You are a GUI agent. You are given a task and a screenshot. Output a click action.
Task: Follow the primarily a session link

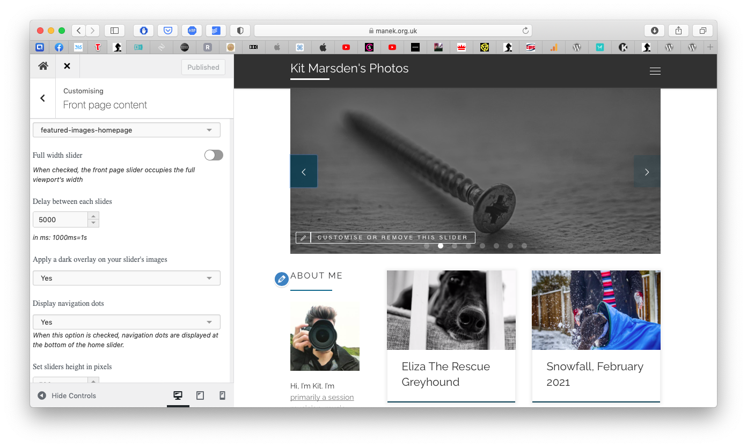[322, 397]
